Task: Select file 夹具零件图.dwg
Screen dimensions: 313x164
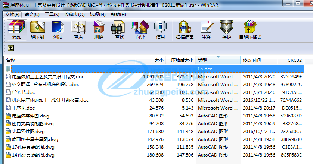Action: [28, 131]
